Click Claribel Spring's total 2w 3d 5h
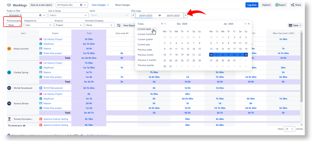This screenshot has height=141, width=316. point(89,82)
